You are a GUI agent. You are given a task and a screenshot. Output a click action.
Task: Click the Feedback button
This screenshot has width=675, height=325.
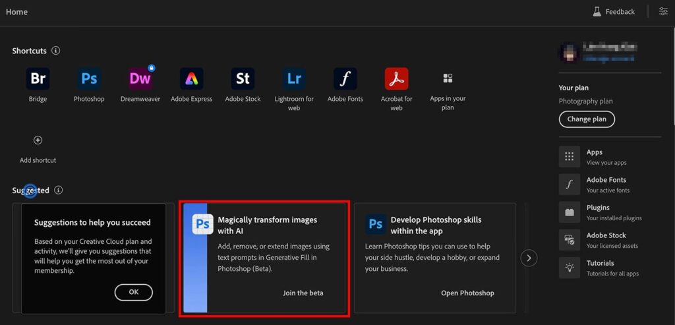613,12
